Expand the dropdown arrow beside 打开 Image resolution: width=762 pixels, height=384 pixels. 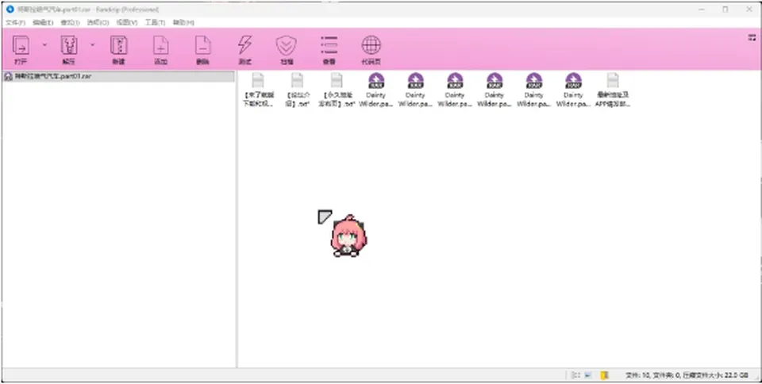tap(44, 44)
